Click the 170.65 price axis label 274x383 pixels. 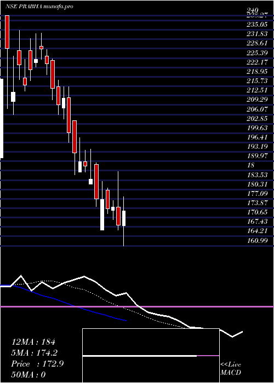pyautogui.click(x=257, y=212)
